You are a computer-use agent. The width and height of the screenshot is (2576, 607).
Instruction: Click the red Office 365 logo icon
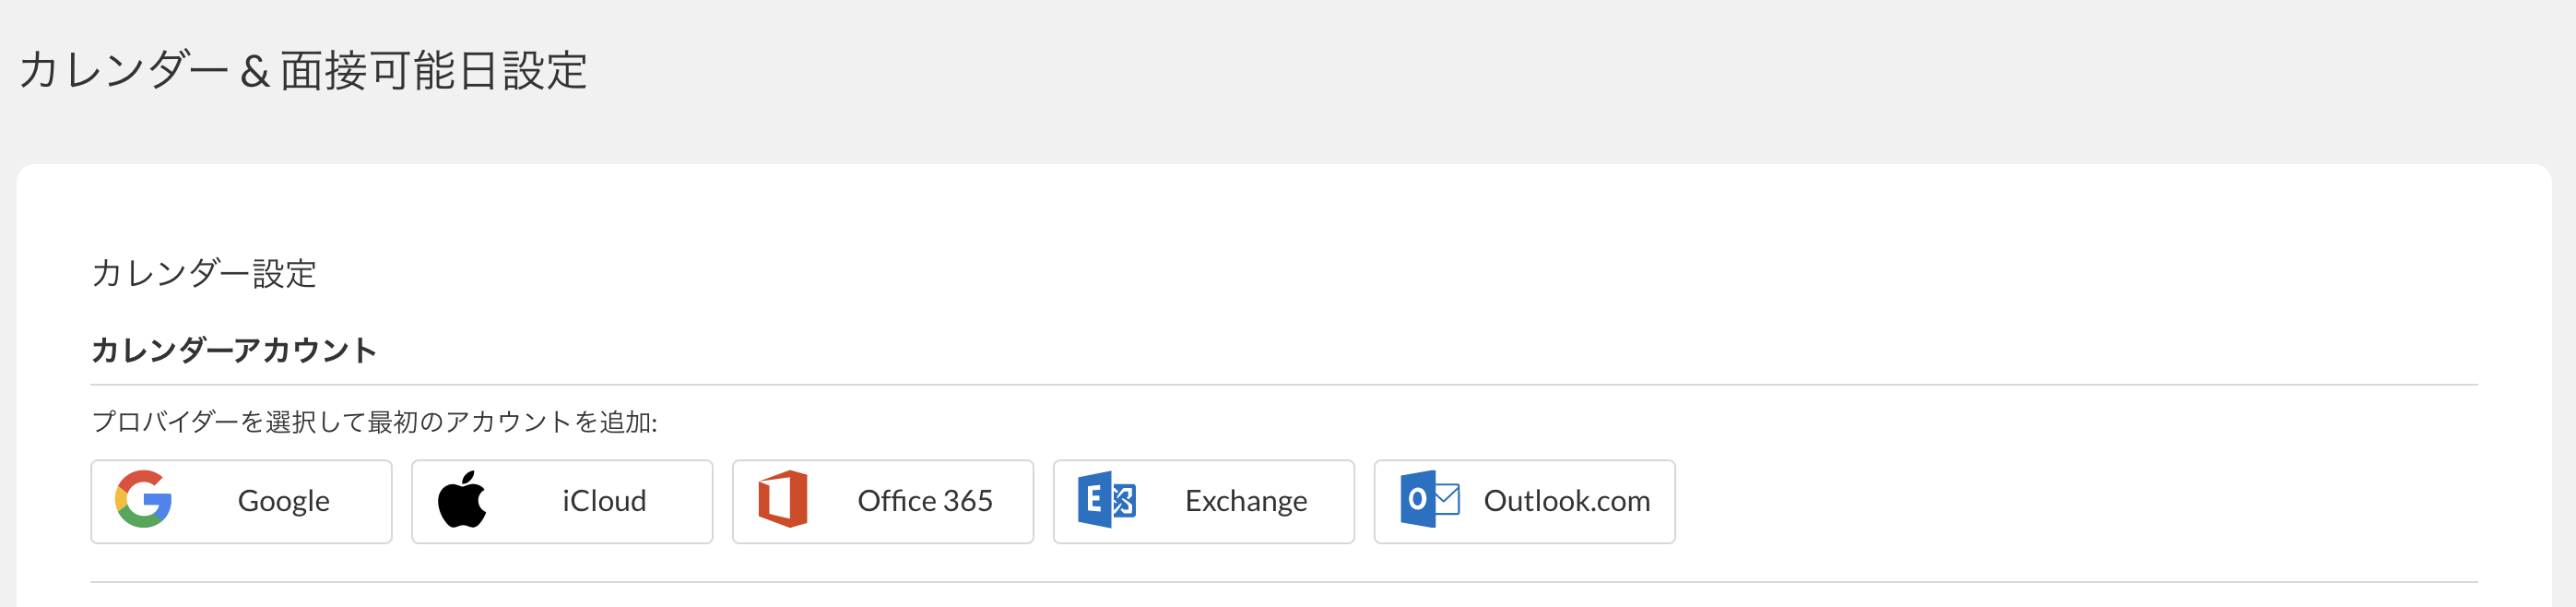point(783,499)
